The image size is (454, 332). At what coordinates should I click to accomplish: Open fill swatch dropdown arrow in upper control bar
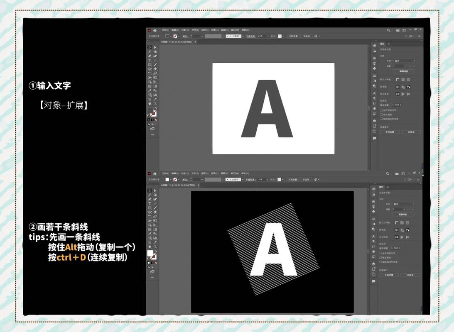171,36
